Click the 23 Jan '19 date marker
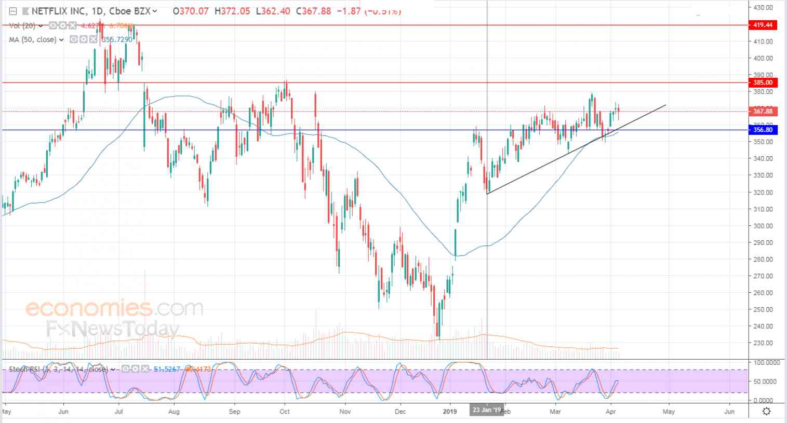 click(486, 410)
